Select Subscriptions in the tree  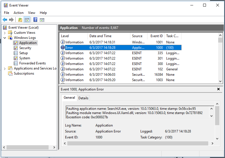[x=24, y=73]
